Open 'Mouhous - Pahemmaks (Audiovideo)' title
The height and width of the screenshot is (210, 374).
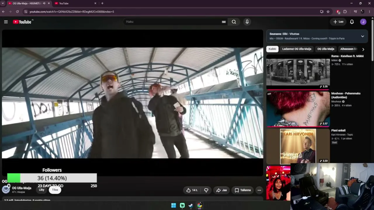point(346,95)
